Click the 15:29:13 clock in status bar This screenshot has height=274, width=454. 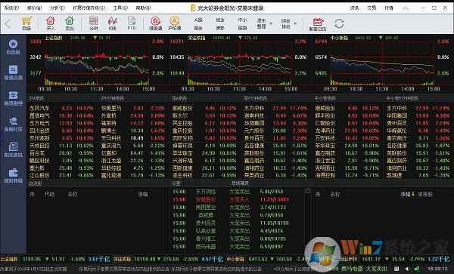(438, 269)
